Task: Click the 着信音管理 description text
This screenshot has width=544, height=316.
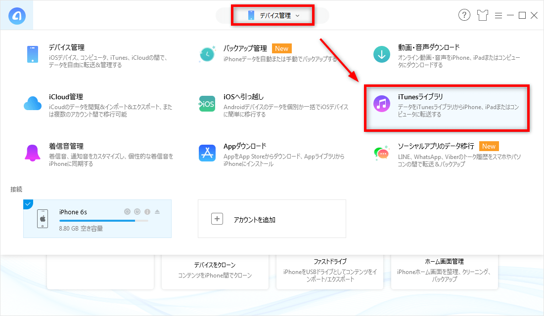Action: [111, 160]
